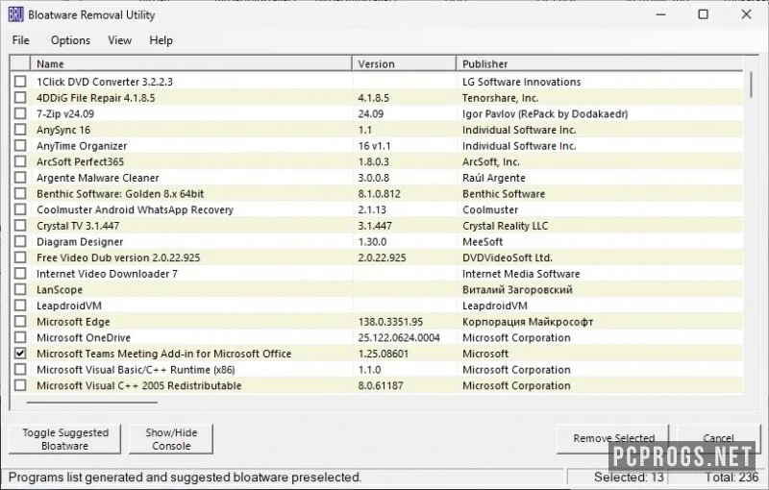Click version 25.122.0624.0004 cell
The height and width of the screenshot is (490, 769).
tap(399, 337)
